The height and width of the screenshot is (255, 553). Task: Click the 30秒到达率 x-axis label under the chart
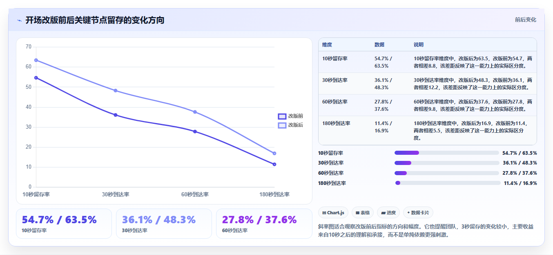[x=116, y=195]
